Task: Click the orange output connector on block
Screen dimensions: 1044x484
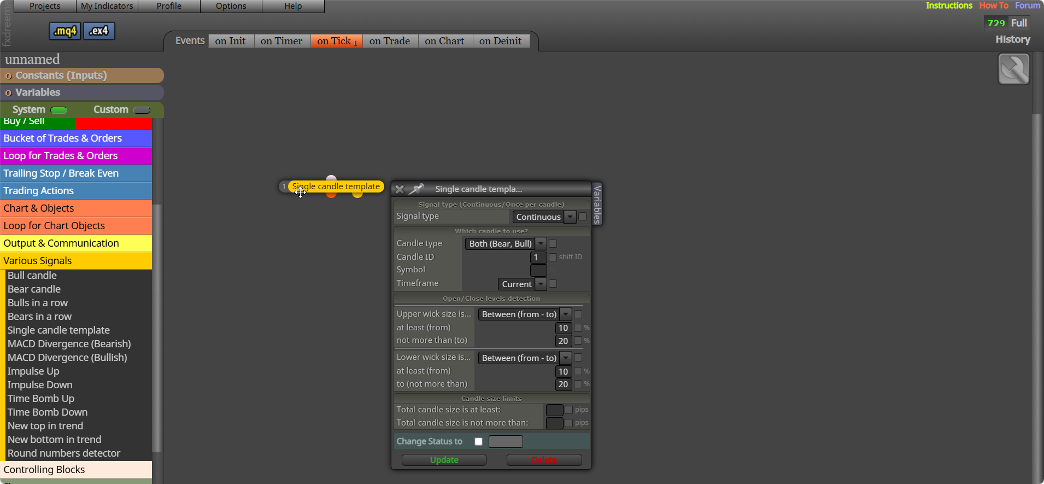Action: pos(331,194)
